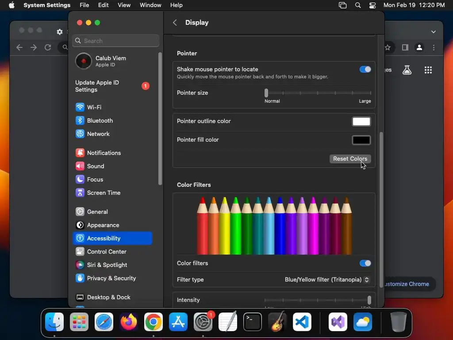Open Focus settings
453x340 pixels.
point(112,180)
